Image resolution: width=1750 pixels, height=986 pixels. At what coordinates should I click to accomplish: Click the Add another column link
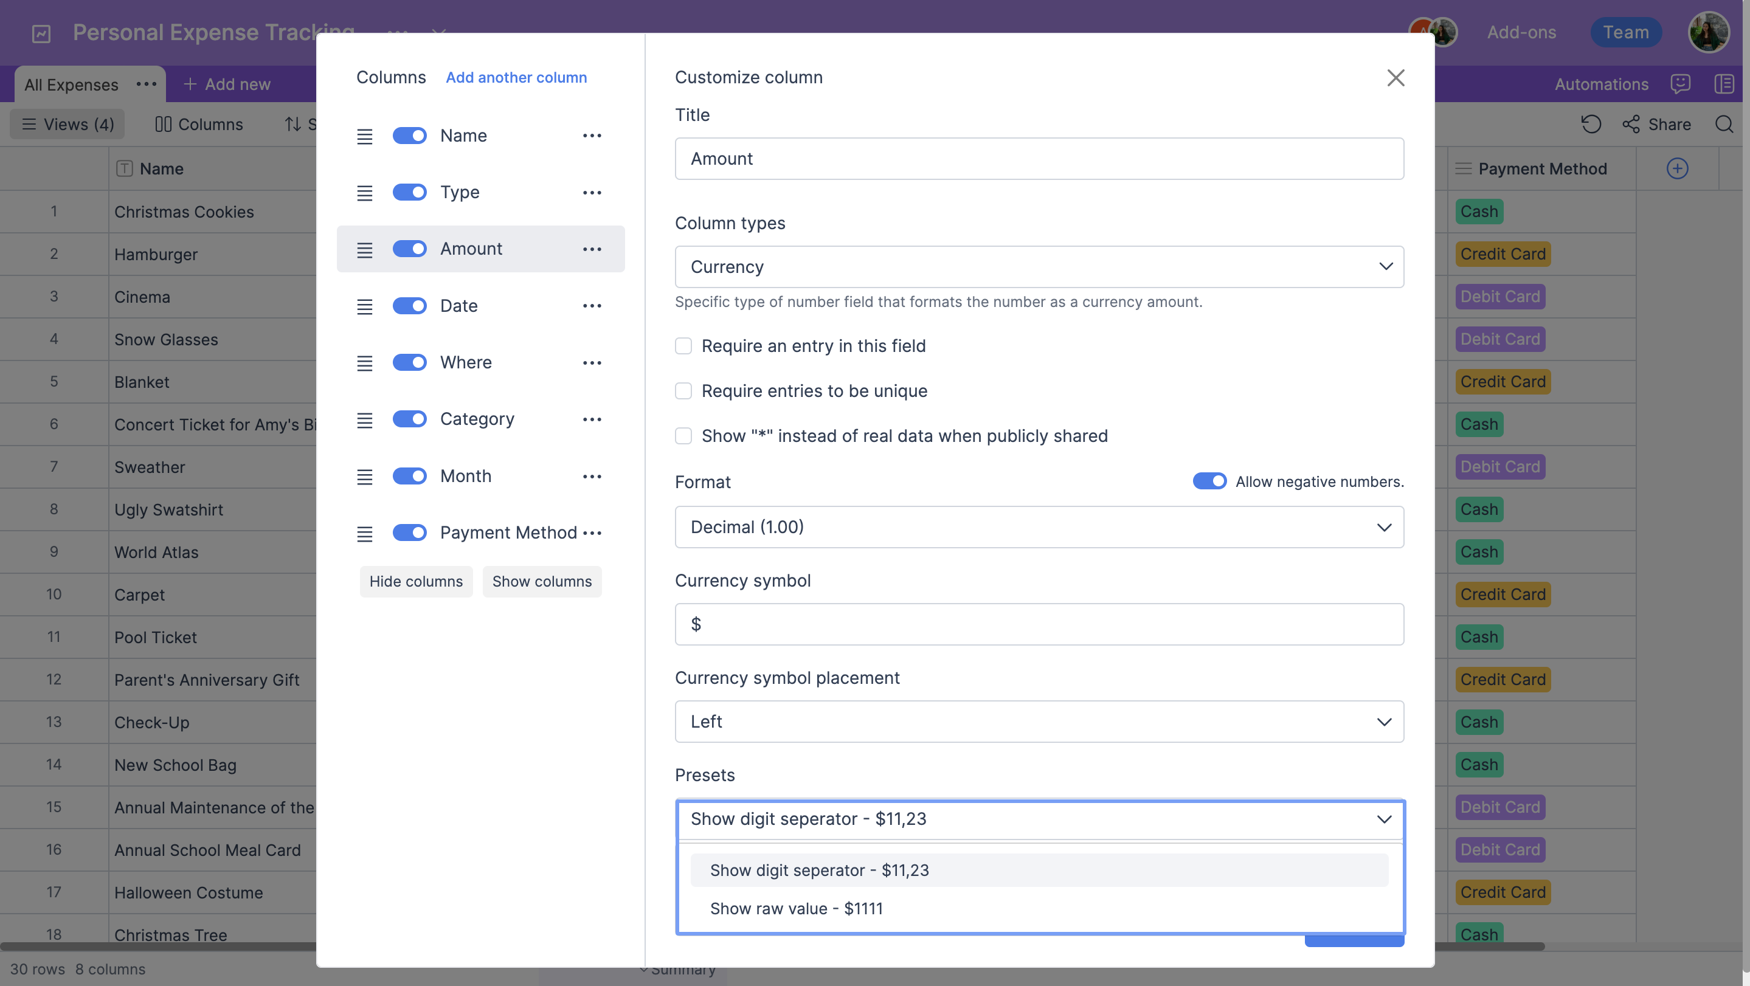click(x=516, y=77)
